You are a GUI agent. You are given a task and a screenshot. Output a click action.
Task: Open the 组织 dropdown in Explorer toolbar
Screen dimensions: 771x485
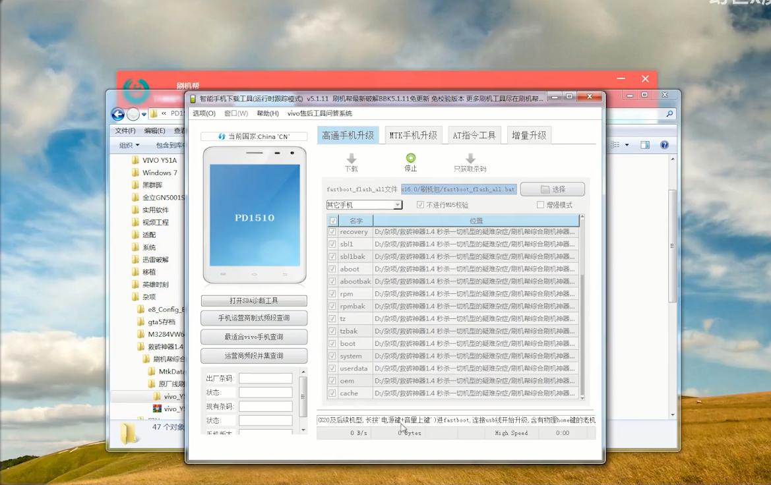[x=129, y=145]
